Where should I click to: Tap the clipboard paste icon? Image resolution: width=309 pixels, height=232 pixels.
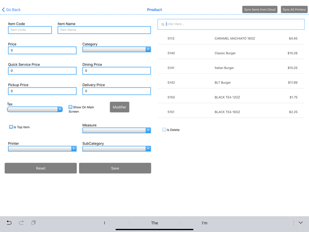(x=34, y=223)
